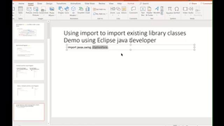Click the Equation pi icon
The width and height of the screenshot is (224, 126).
point(170,9)
